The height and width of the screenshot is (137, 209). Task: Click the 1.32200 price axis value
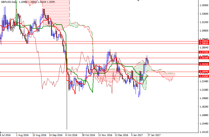pyautogui.click(x=204, y=22)
